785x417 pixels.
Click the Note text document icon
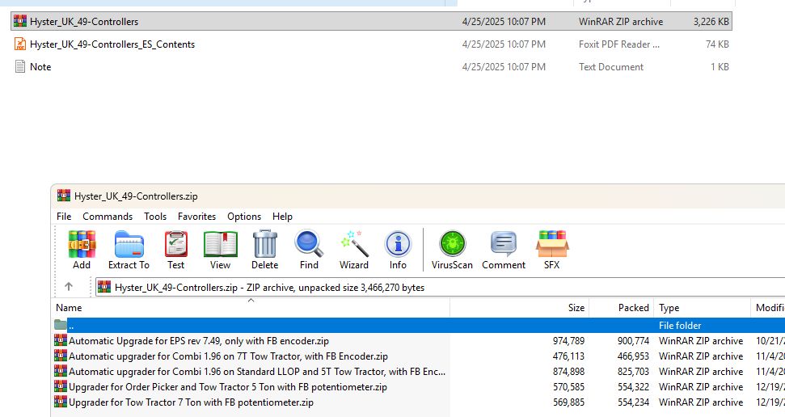click(20, 66)
